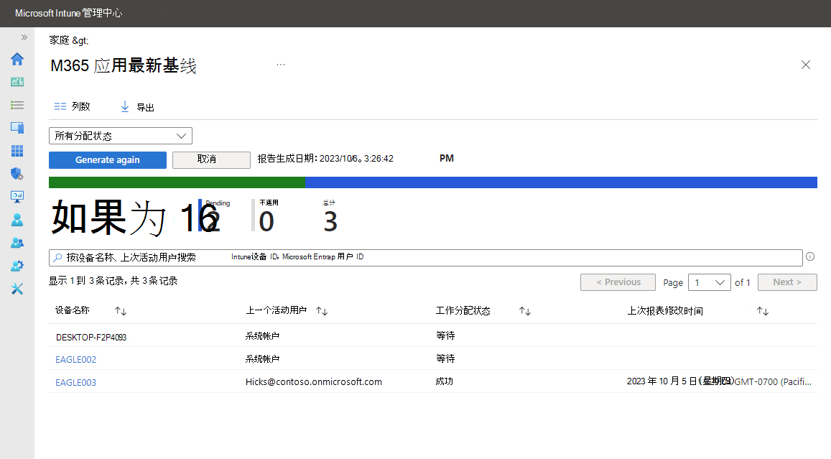Sort by 上一个活动用户 column arrows
Screen dimensions: 831x459
click(x=322, y=311)
